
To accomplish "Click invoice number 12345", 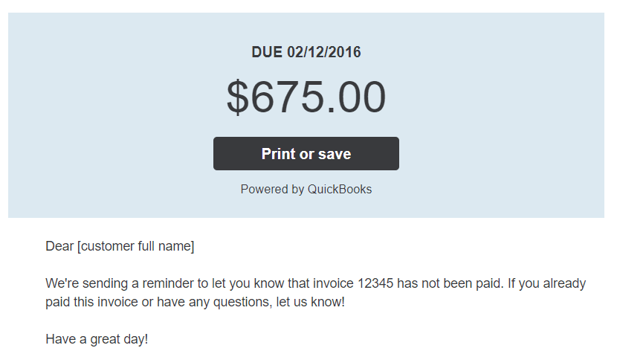I will 375,283.
